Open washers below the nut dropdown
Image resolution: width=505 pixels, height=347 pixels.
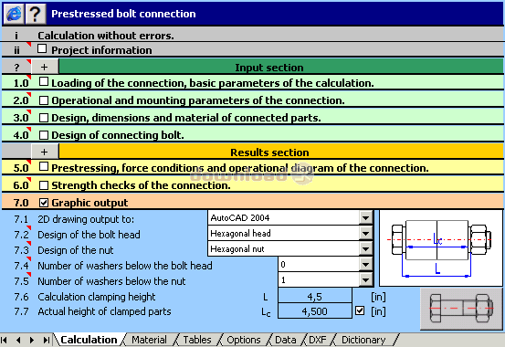[x=365, y=280]
